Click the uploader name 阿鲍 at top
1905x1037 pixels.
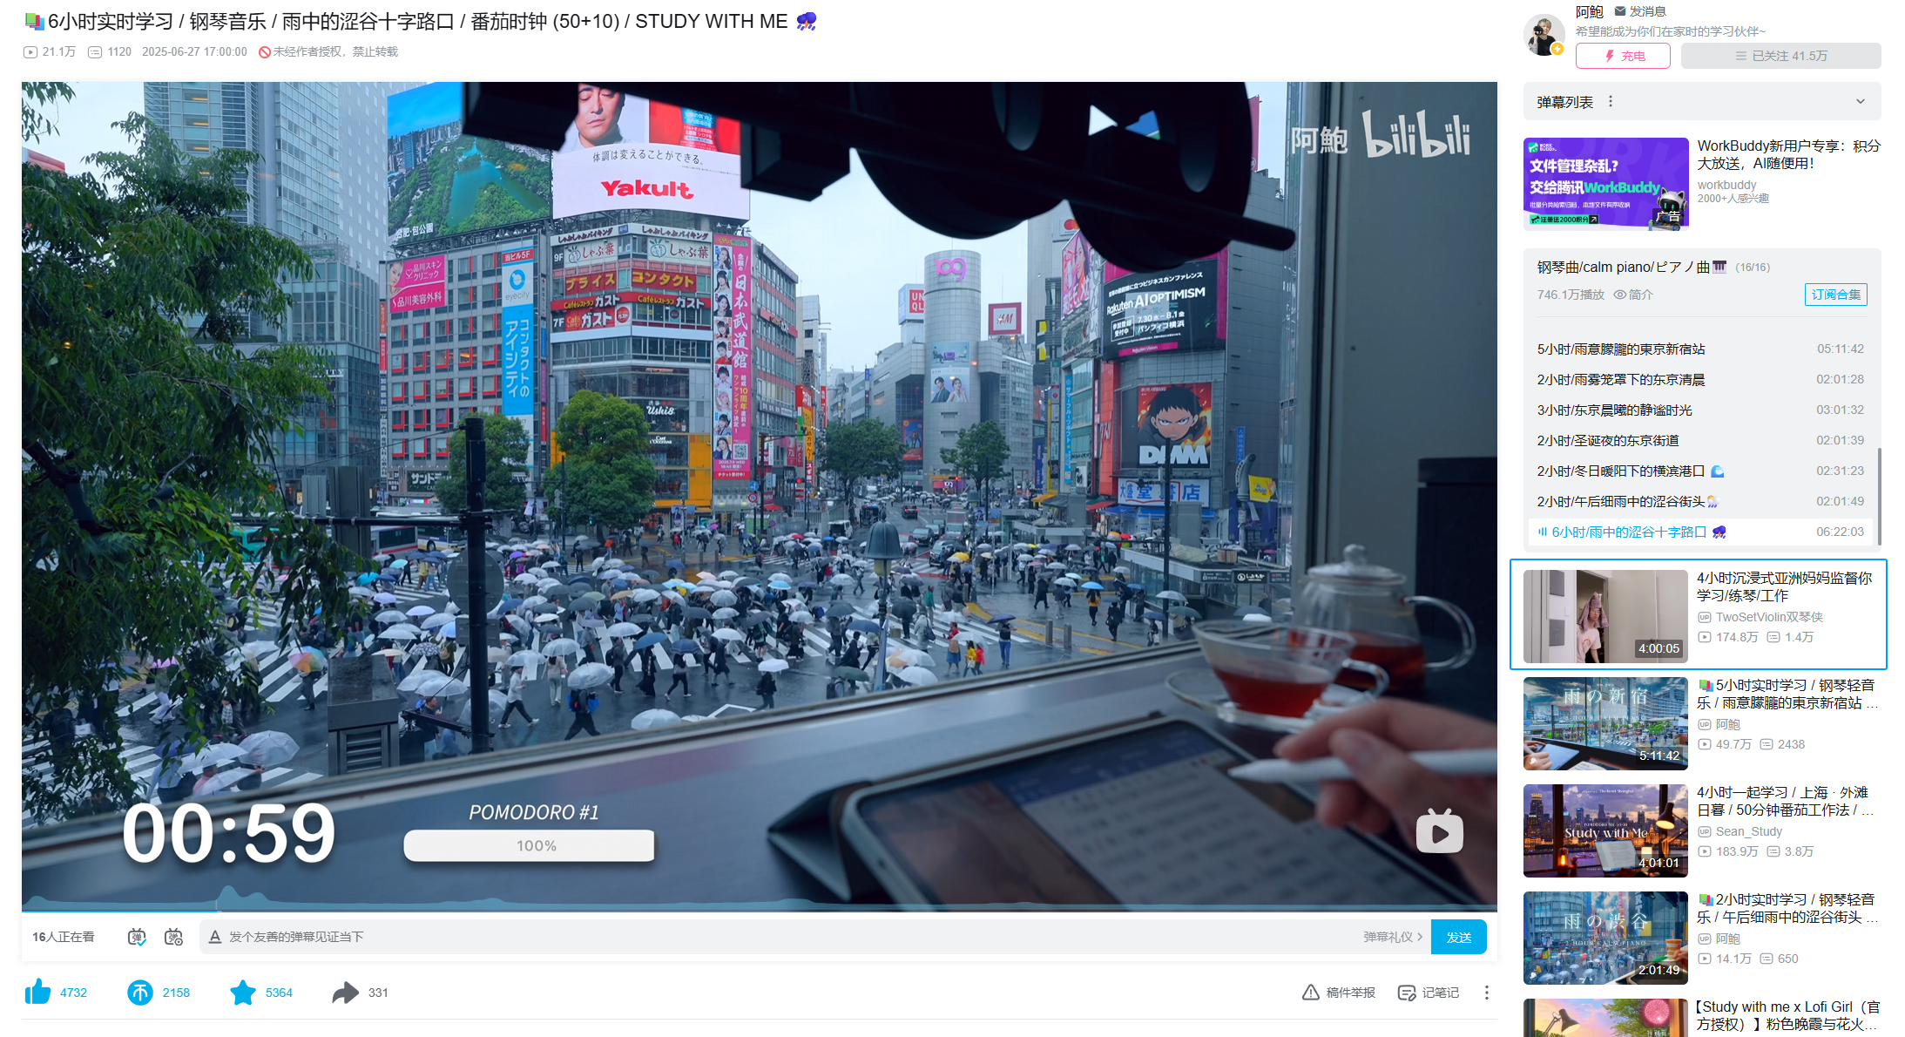pos(1590,11)
